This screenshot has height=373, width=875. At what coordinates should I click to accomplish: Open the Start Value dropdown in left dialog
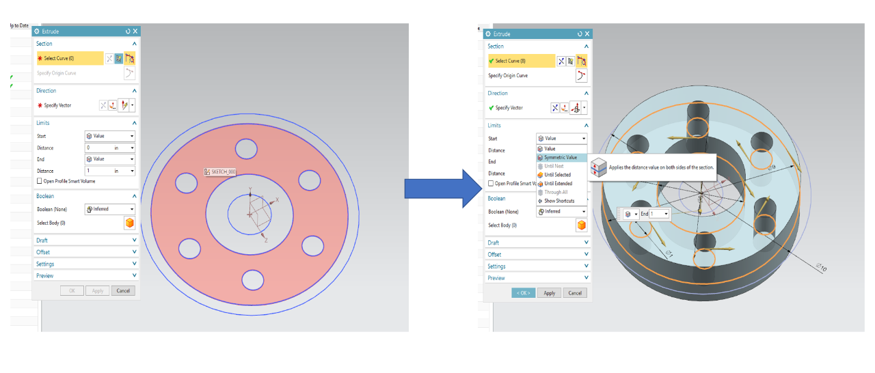click(110, 136)
